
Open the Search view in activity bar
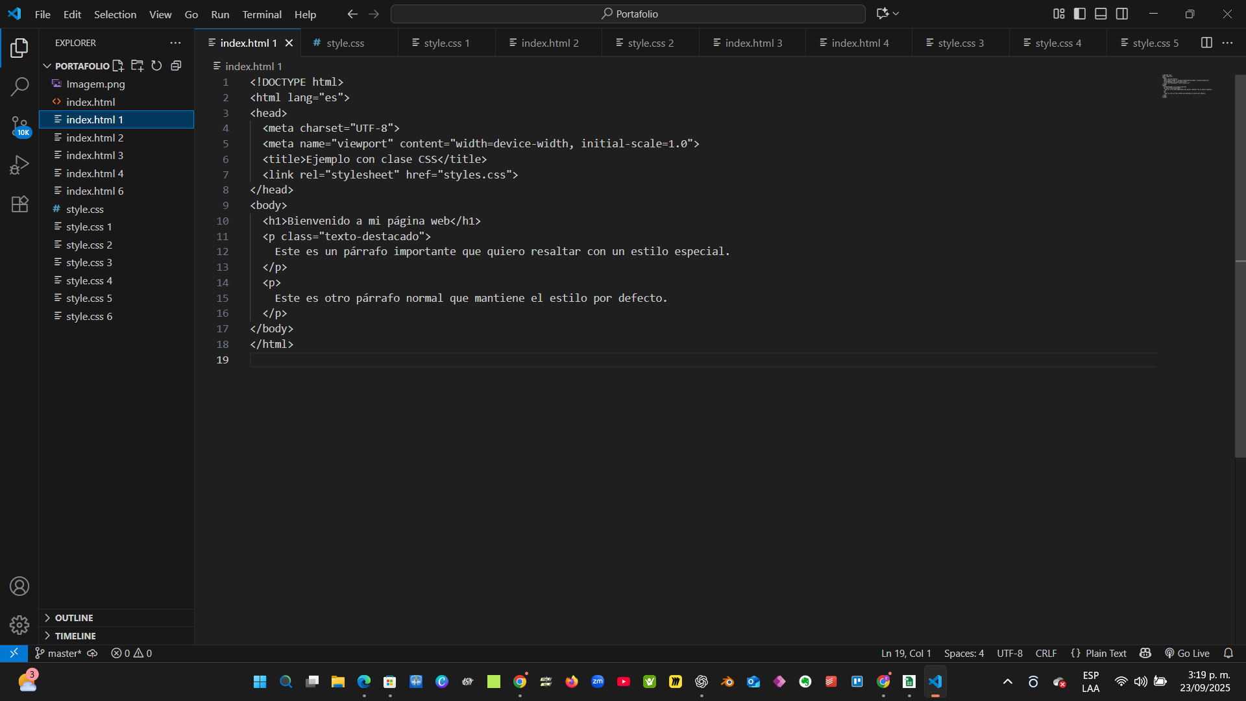(19, 86)
